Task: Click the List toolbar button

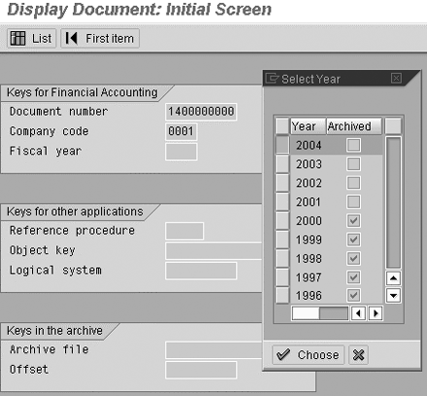Action: pyautogui.click(x=32, y=39)
